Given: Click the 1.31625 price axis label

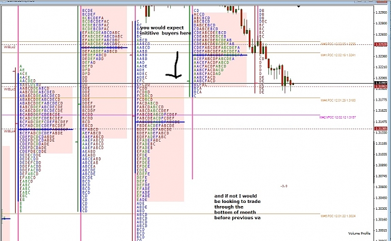Looking at the screenshot, I should point(382,111).
